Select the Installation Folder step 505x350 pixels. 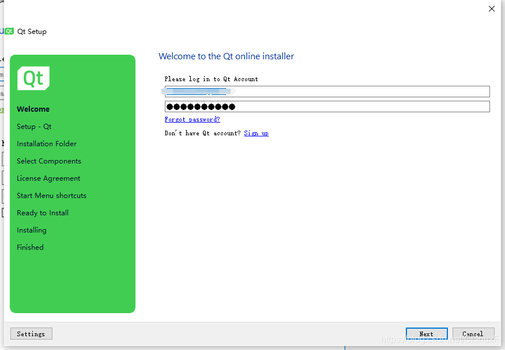[47, 144]
